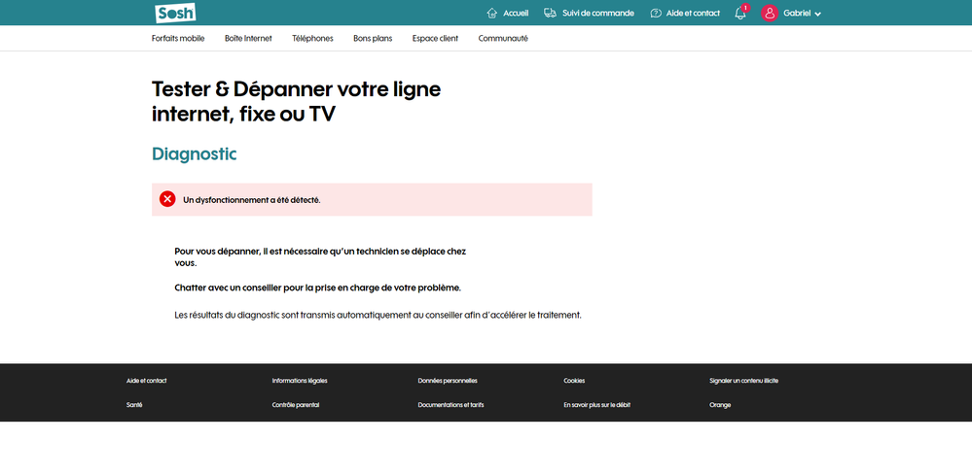The height and width of the screenshot is (474, 972).
Task: Visit the Communauté page
Action: (x=503, y=38)
